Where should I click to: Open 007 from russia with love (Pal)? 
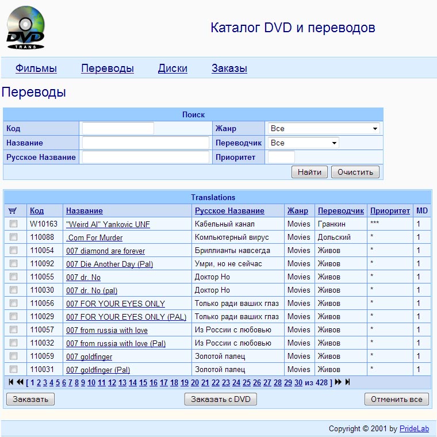coord(116,343)
